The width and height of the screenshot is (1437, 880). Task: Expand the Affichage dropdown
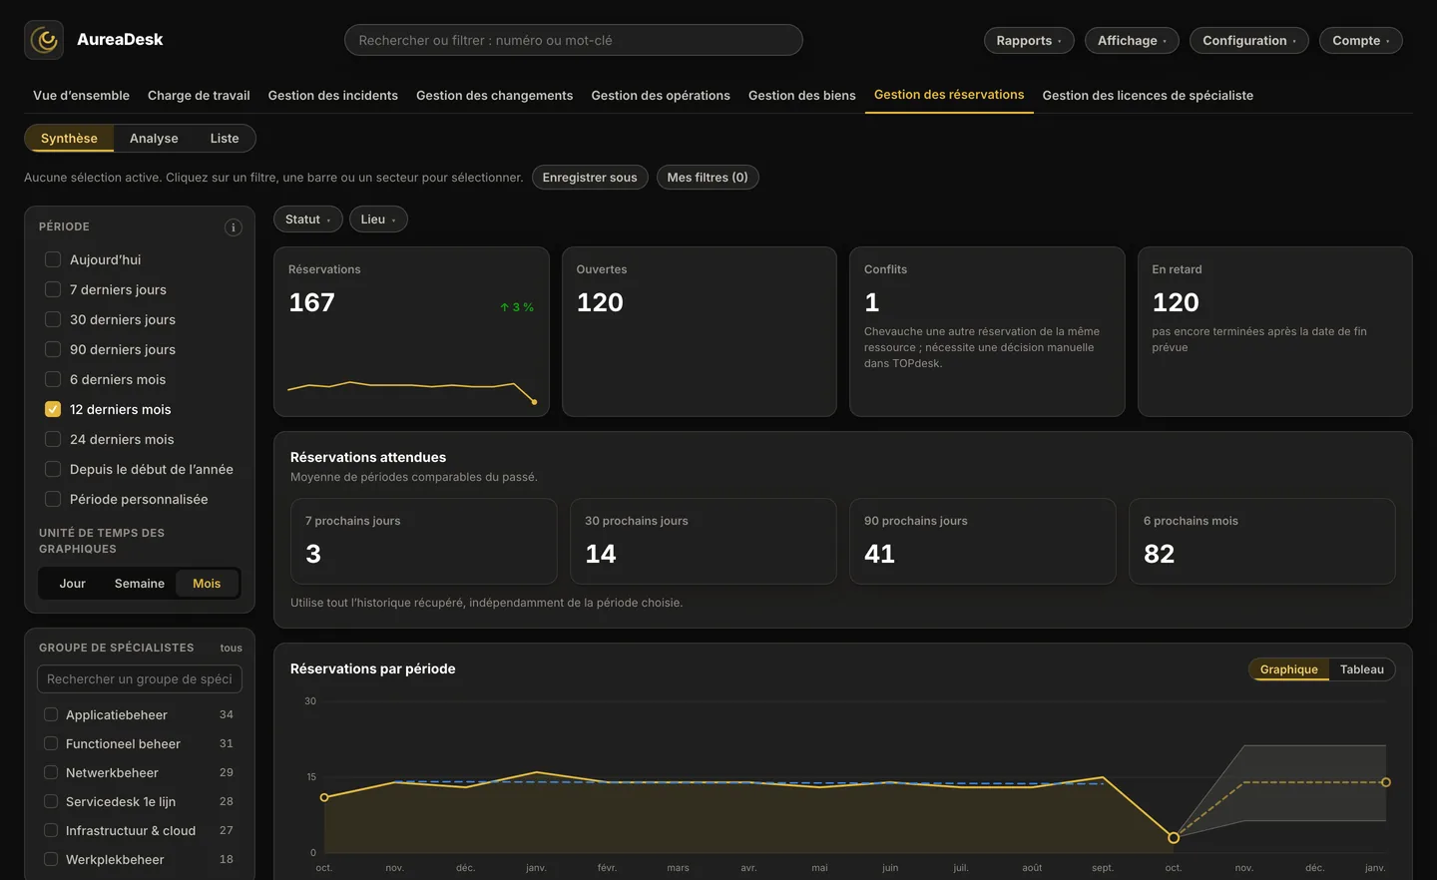[1132, 40]
